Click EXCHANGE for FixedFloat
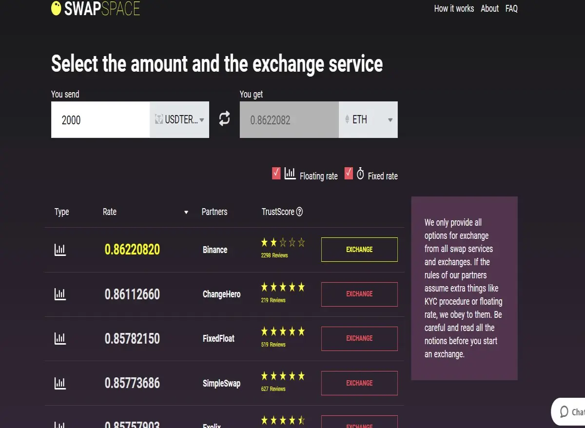Screen dimensions: 585x428 [x=359, y=338]
